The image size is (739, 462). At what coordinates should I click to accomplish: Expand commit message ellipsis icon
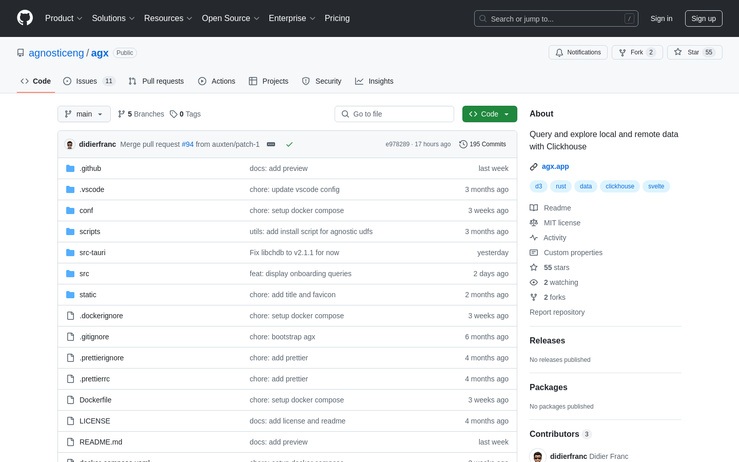click(x=271, y=144)
